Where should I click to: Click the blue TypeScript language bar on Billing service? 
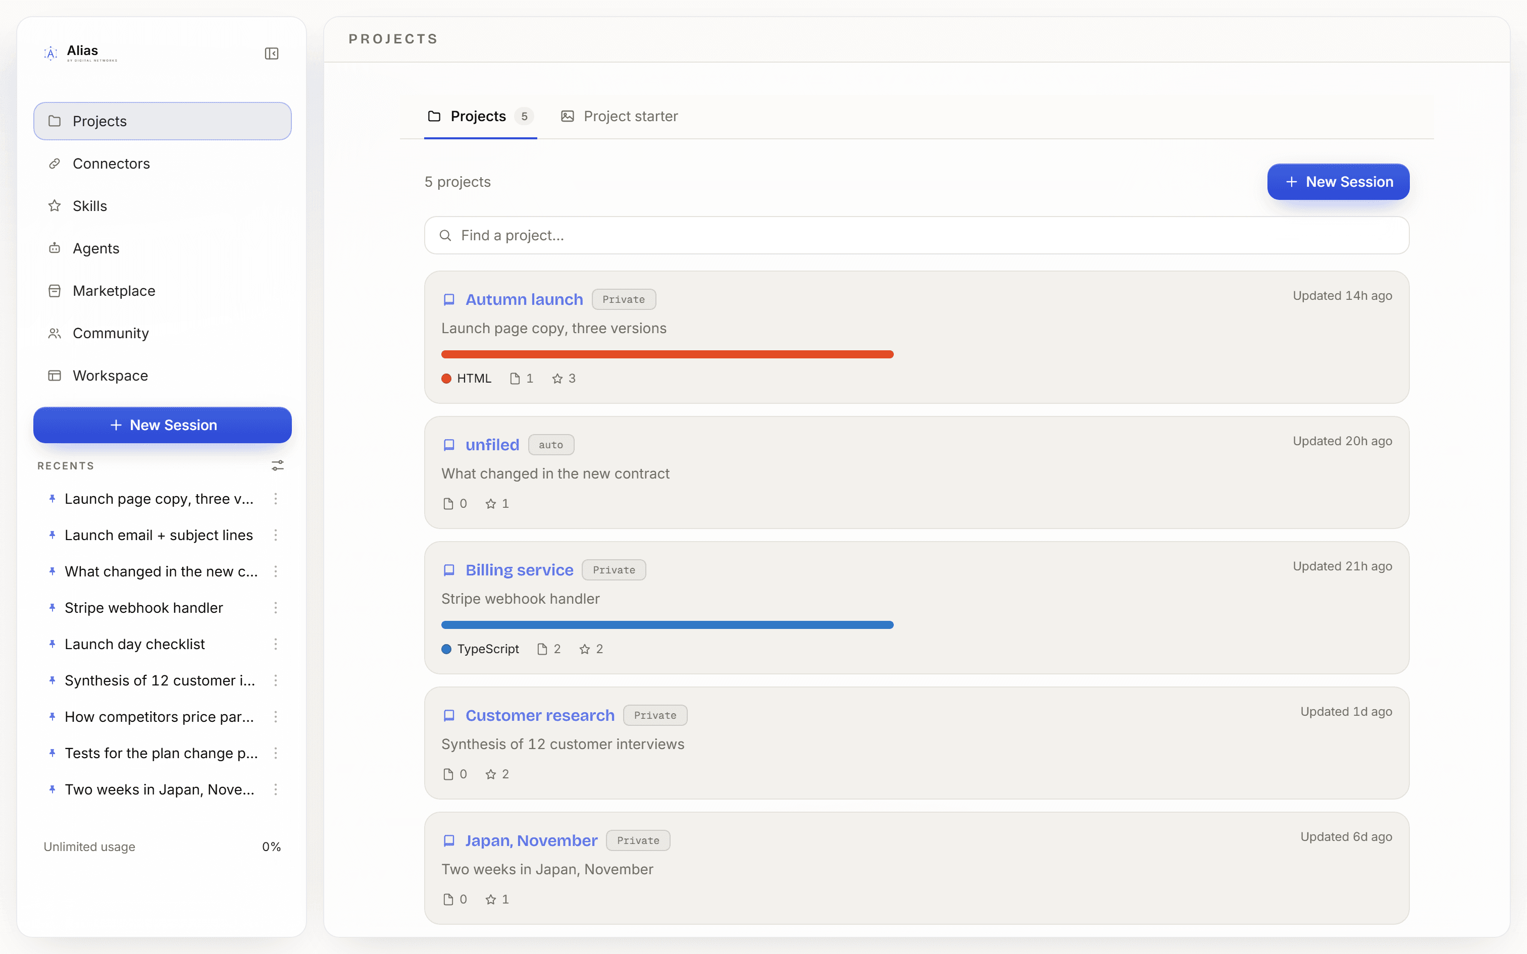coord(667,625)
